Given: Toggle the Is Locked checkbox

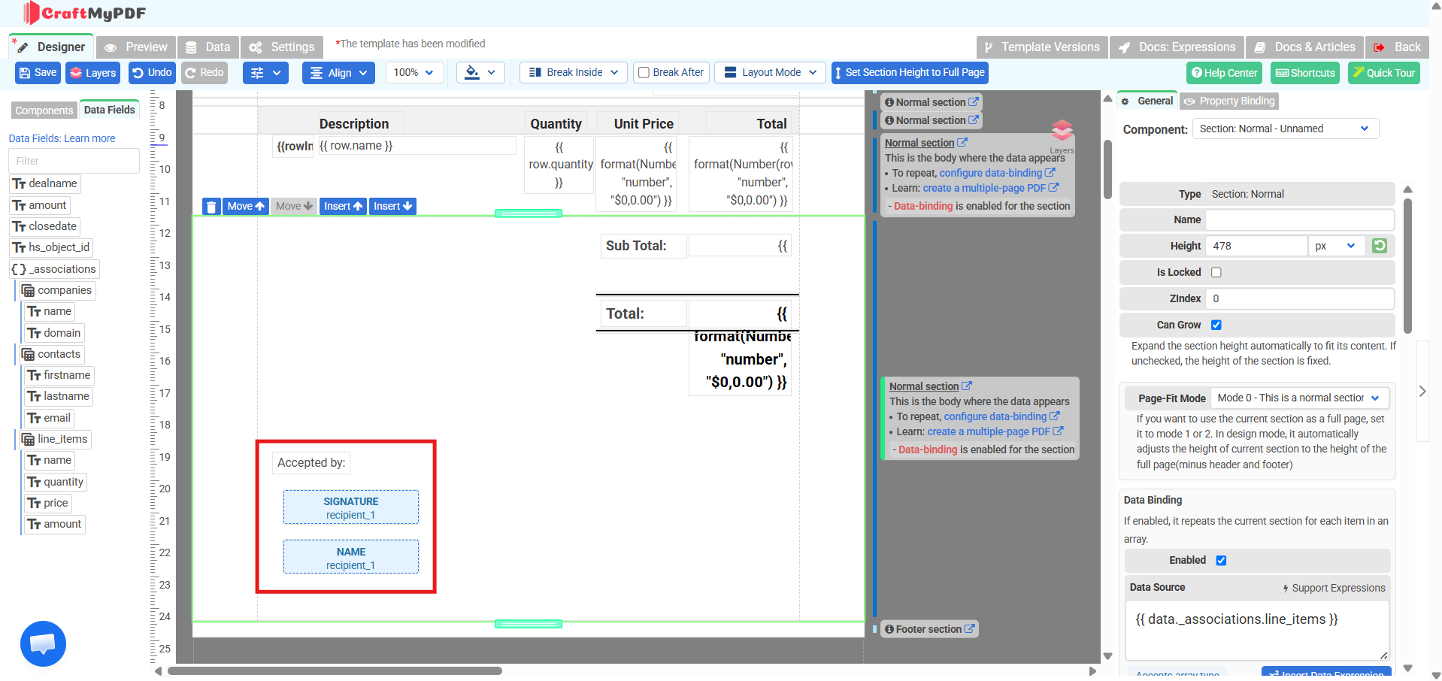Looking at the screenshot, I should (1216, 272).
